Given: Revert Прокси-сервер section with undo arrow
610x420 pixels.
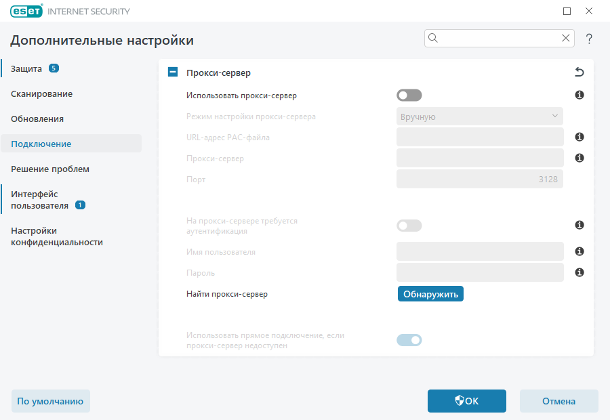Looking at the screenshot, I should point(579,72).
